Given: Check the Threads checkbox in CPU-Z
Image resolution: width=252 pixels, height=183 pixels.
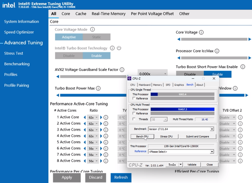Looking at the screenshot, I should pos(135,119).
